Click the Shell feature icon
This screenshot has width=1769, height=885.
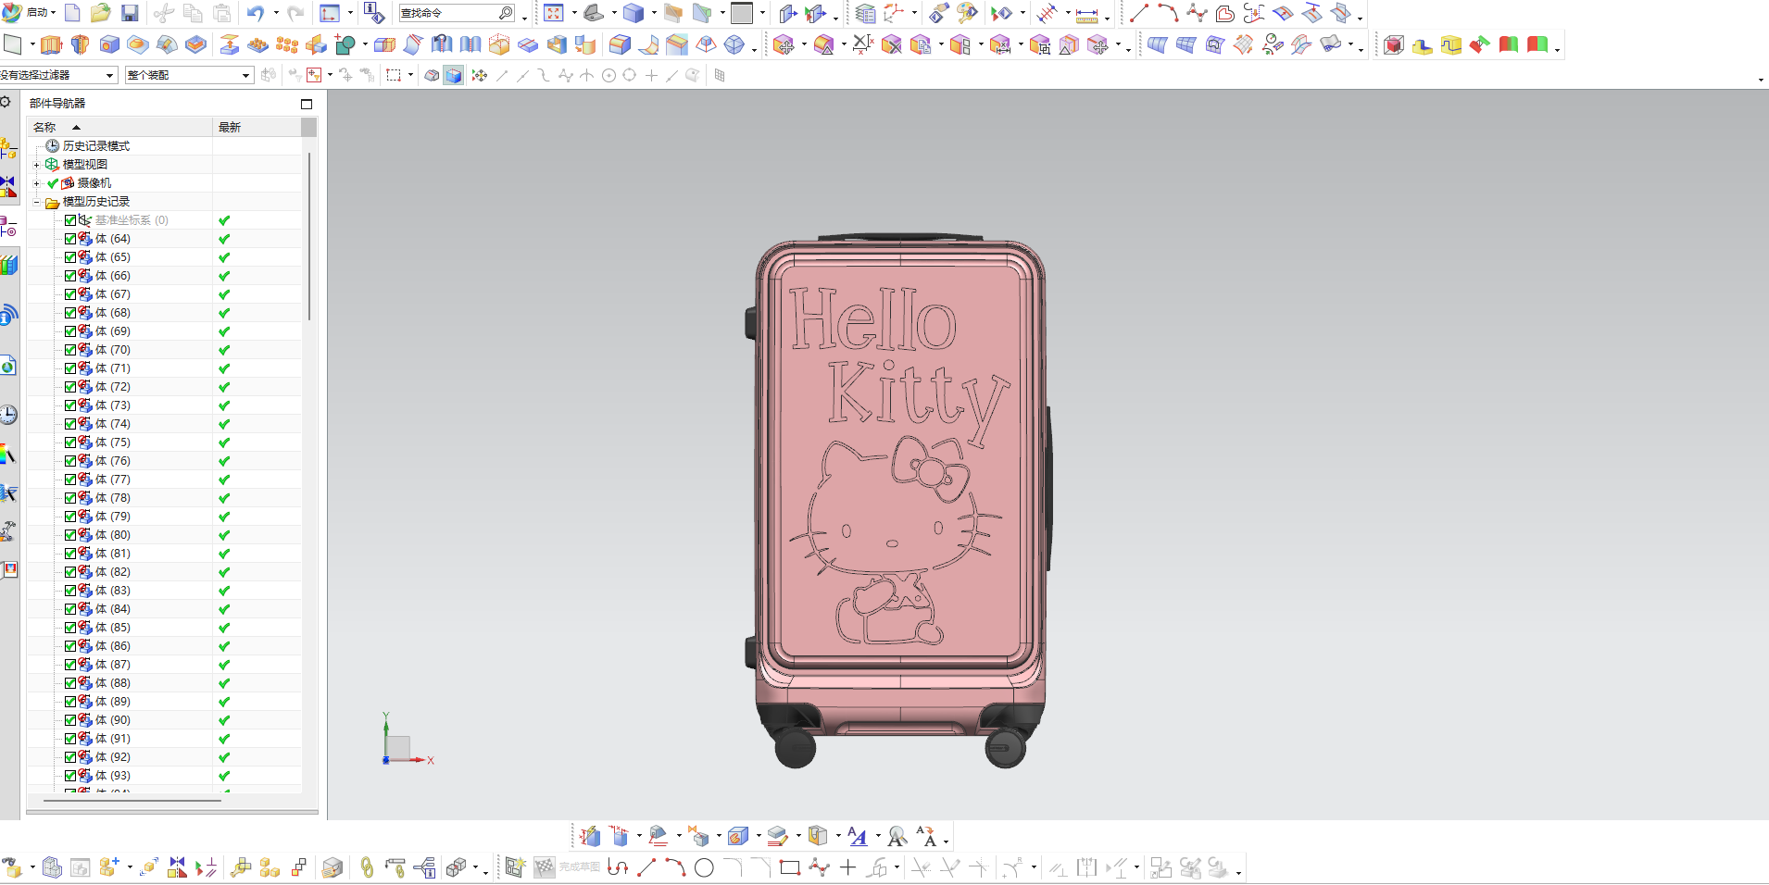point(557,44)
